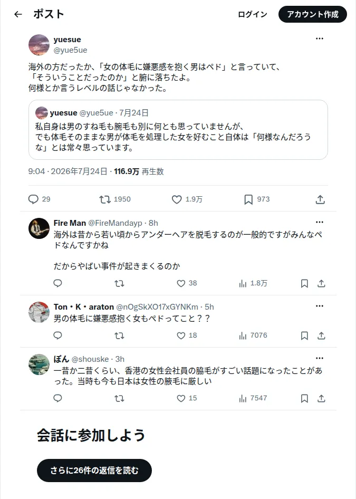Open the more options menu on yuesue's post
This screenshot has width=356, height=499.
[320, 39]
